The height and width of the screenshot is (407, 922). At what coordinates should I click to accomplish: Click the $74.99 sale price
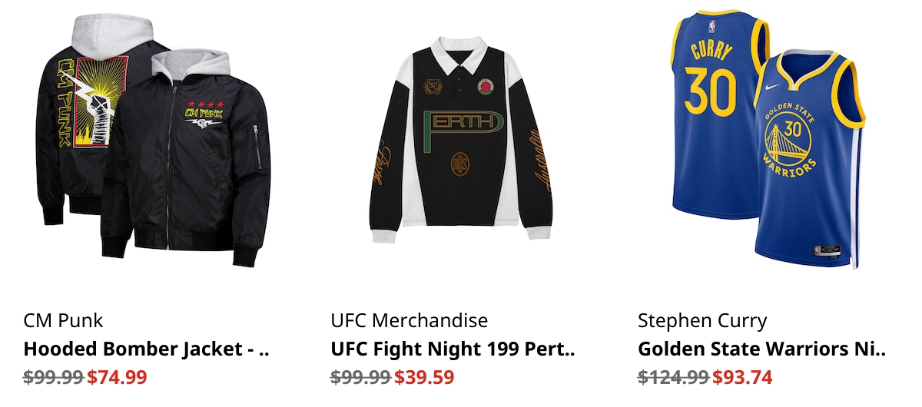tap(117, 377)
